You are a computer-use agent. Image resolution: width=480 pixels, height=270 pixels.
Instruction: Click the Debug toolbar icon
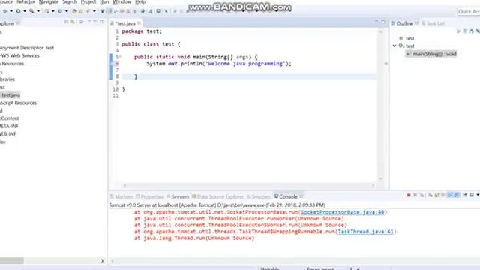[x=5, y=11]
